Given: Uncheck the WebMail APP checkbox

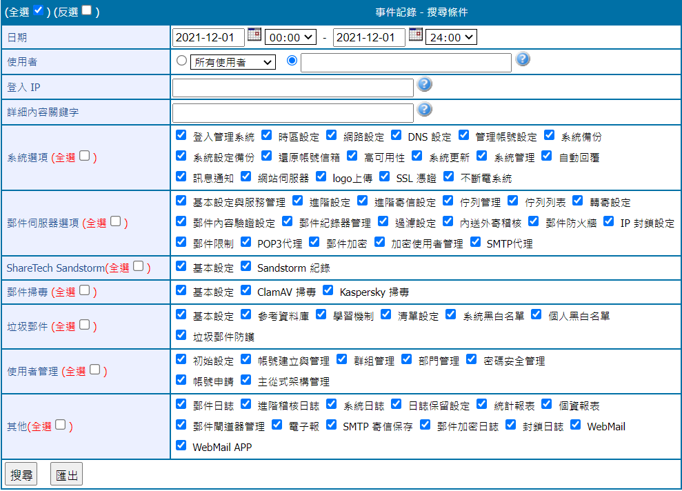Looking at the screenshot, I should 181,445.
